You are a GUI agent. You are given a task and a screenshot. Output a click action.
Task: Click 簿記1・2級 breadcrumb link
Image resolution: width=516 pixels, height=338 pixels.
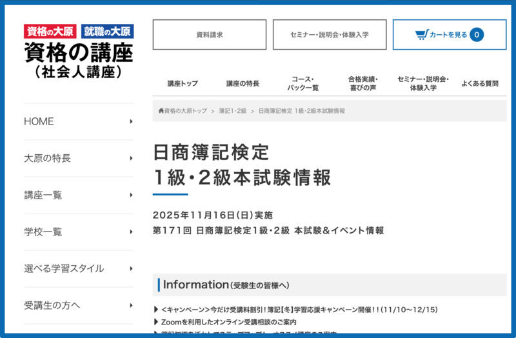(x=233, y=111)
